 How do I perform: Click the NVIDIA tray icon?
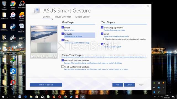(x=154, y=83)
